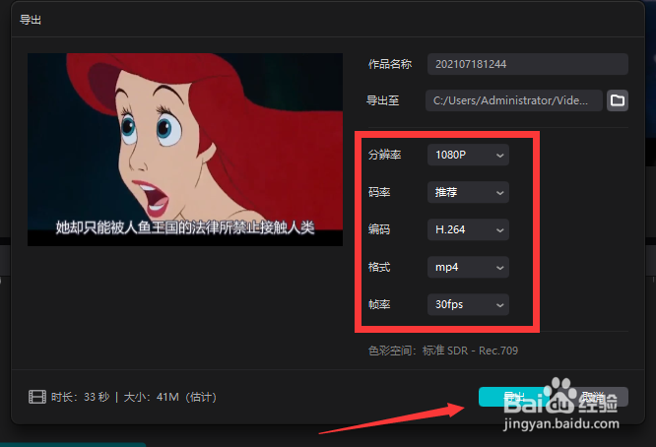This screenshot has width=656, height=447.
Task: Open the 格式 mp4 dropdown
Action: (468, 267)
